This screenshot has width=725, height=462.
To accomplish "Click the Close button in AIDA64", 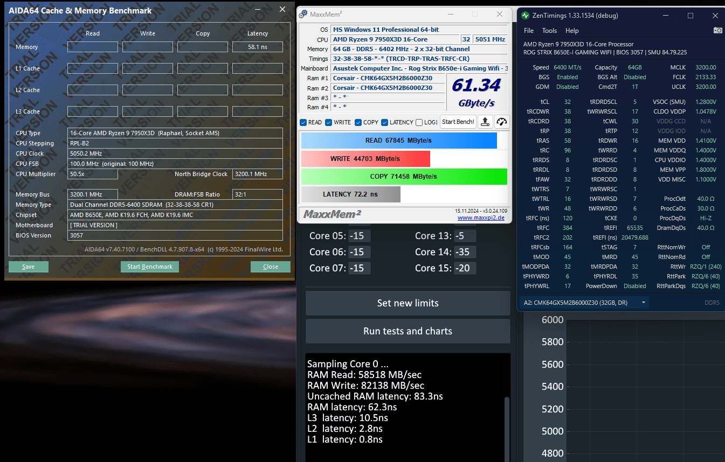I will 271,267.
